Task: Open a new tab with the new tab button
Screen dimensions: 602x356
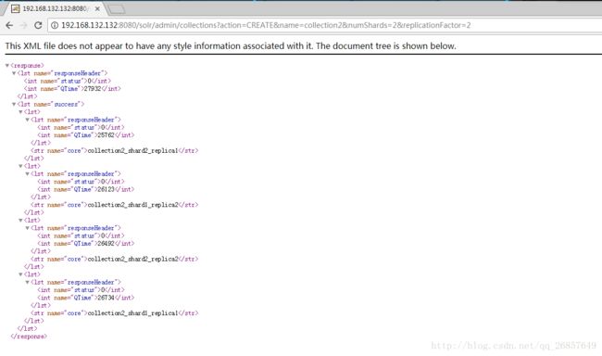Action: pos(116,9)
